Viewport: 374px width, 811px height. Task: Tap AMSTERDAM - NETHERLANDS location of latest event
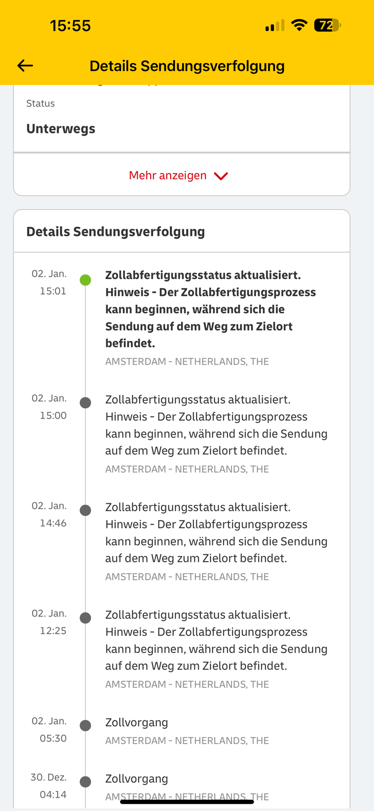coord(187,361)
